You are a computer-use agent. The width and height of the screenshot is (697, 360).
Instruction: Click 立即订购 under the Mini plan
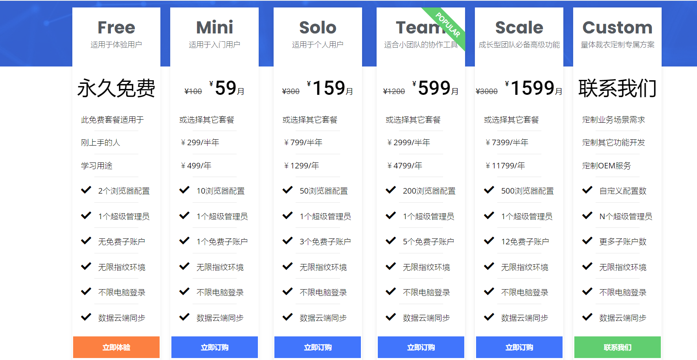pos(215,347)
